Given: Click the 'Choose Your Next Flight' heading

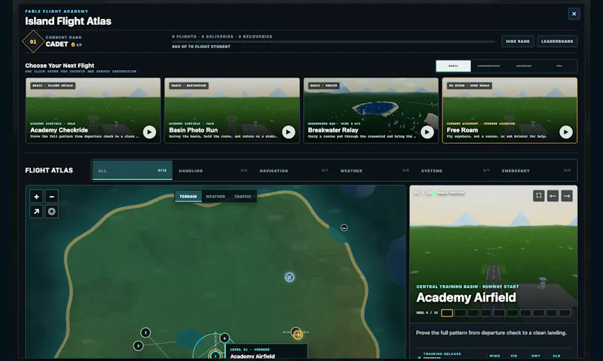Looking at the screenshot, I should (60, 66).
